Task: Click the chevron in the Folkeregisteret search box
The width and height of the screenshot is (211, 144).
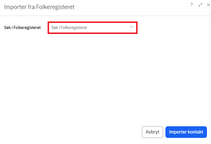Action: point(131,27)
